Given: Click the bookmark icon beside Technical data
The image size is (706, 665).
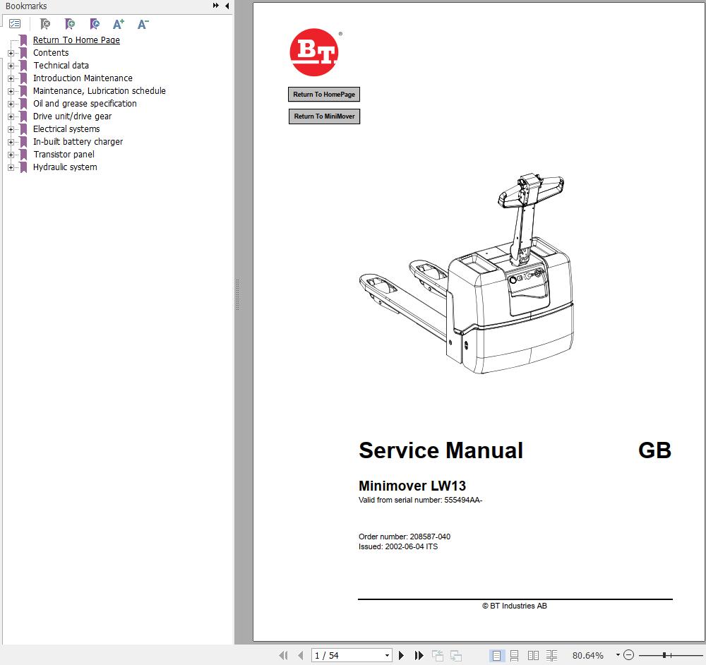Looking at the screenshot, I should point(23,65).
